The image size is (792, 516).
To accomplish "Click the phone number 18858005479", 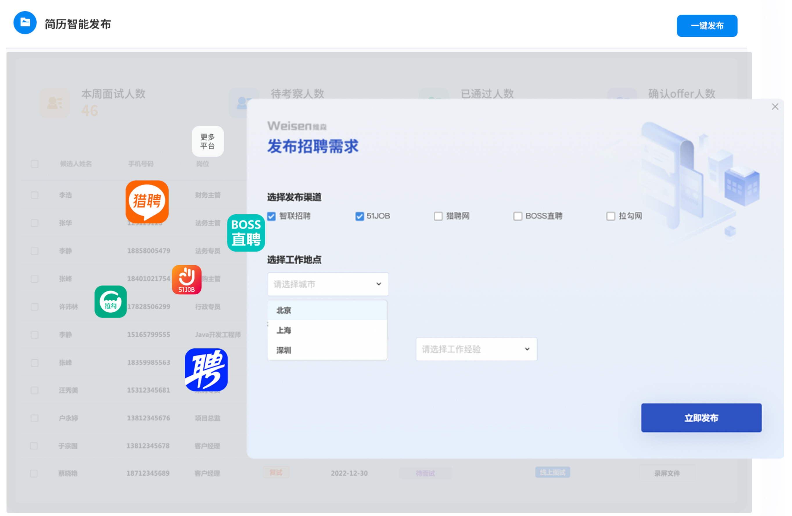I will pos(148,251).
